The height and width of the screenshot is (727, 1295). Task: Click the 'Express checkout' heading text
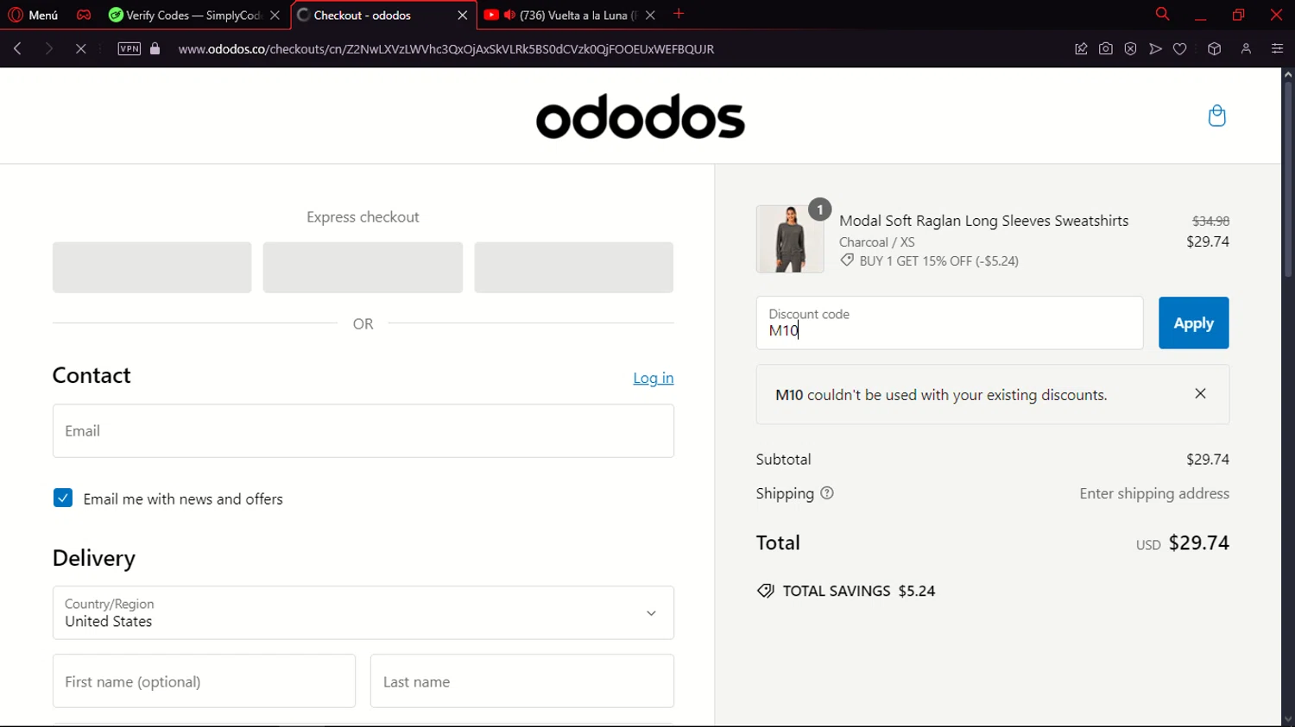[363, 217]
